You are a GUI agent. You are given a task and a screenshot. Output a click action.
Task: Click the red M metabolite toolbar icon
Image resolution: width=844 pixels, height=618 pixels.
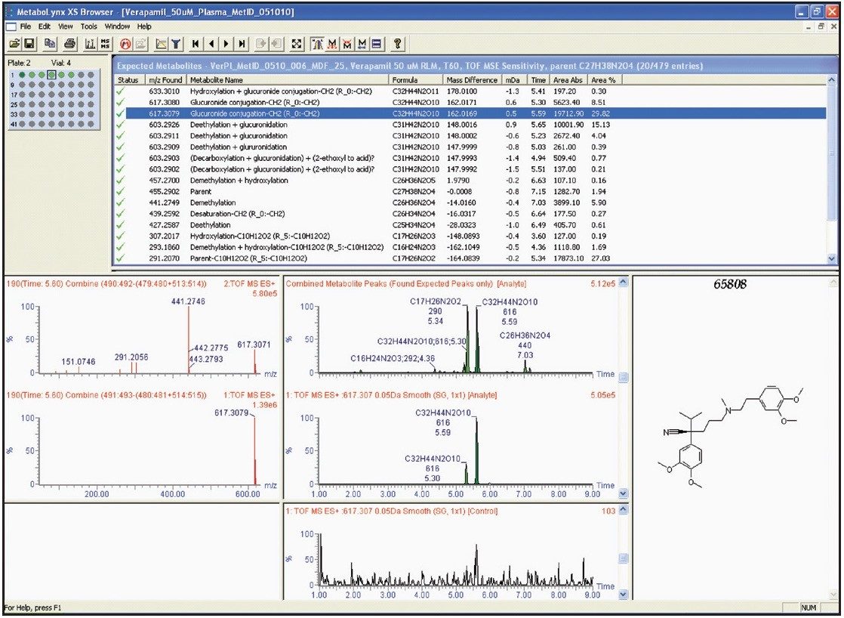pos(332,44)
